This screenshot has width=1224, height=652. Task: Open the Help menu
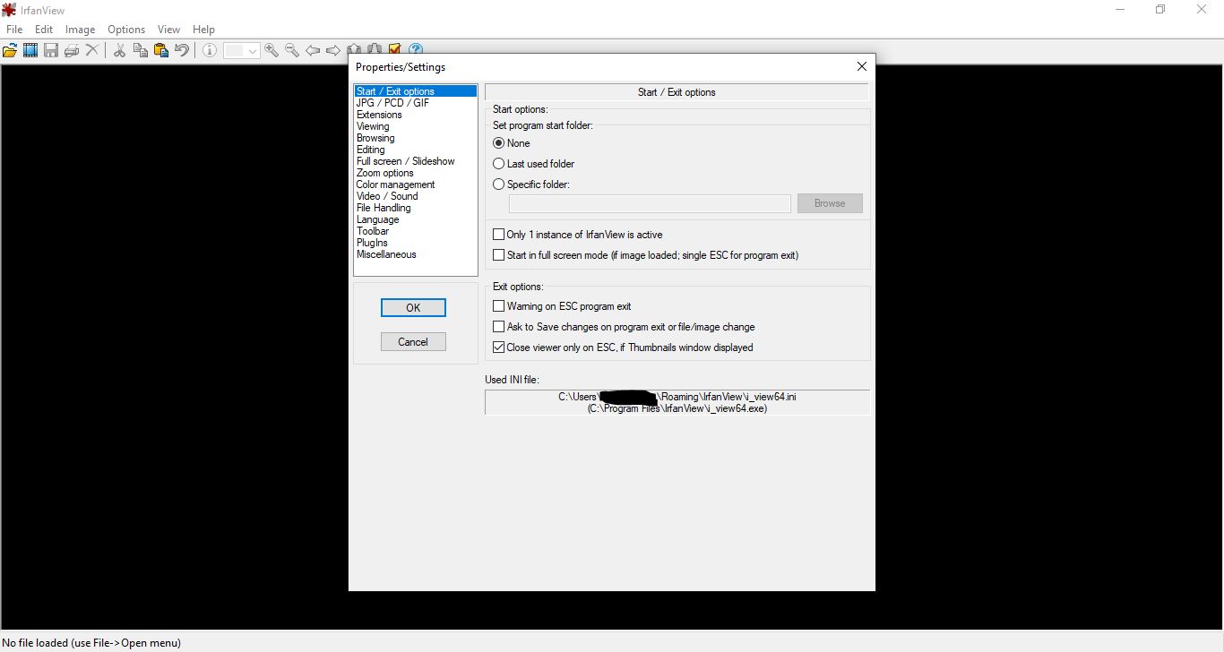click(203, 30)
